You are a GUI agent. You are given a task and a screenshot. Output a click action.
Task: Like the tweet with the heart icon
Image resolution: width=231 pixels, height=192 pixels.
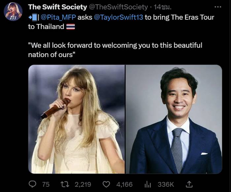106,184
